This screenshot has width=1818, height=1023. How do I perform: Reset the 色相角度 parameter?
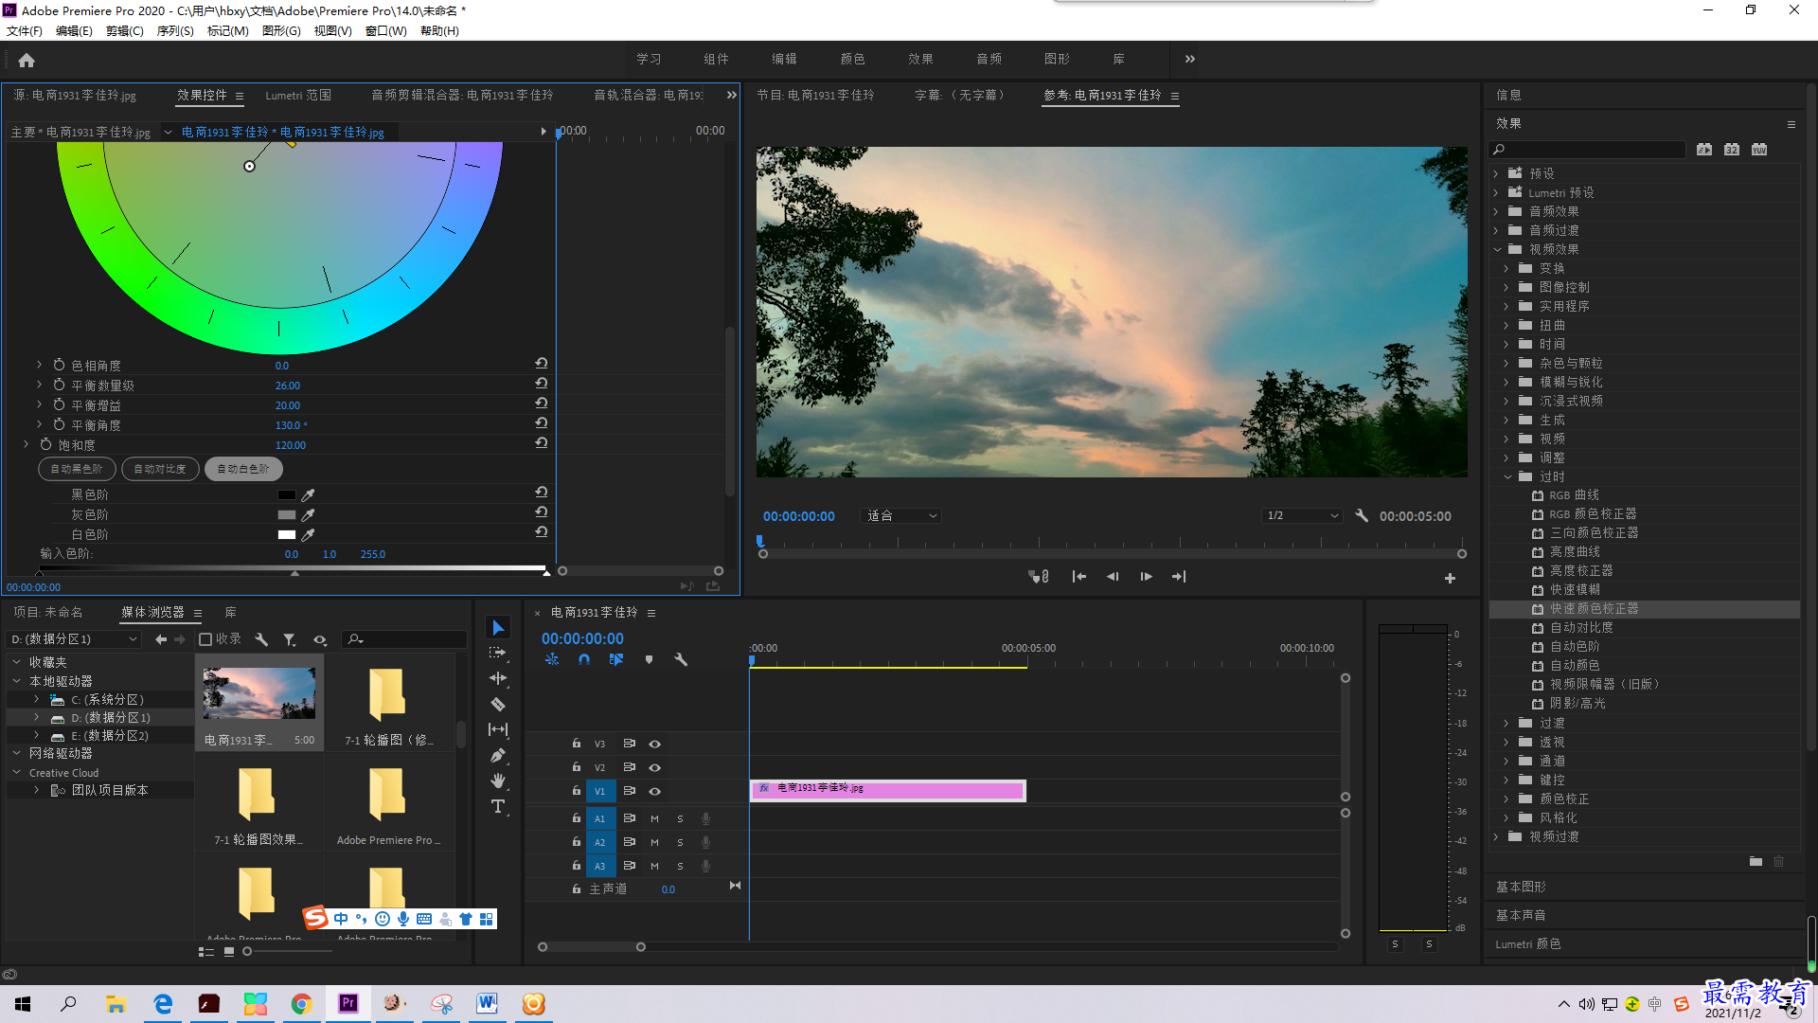(x=542, y=364)
